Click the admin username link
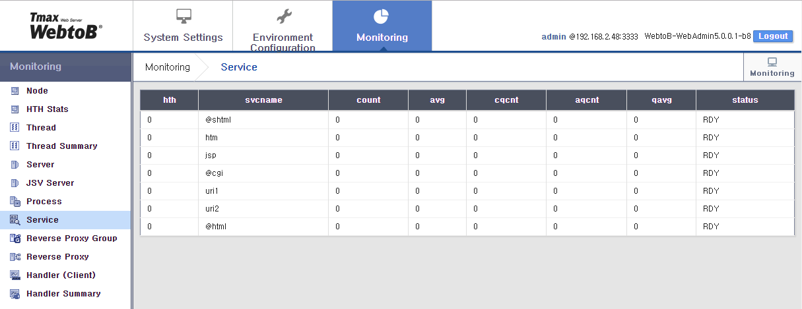Image resolution: width=802 pixels, height=309 pixels. pyautogui.click(x=554, y=37)
